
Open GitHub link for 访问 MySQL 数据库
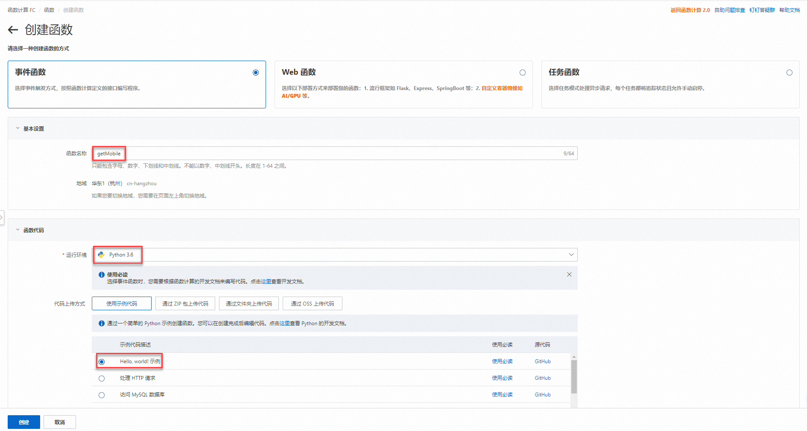[x=543, y=395]
